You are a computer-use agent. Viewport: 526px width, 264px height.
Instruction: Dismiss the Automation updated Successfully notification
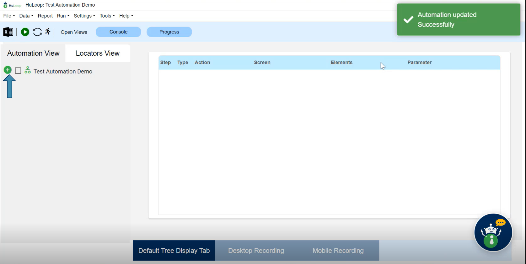(459, 19)
